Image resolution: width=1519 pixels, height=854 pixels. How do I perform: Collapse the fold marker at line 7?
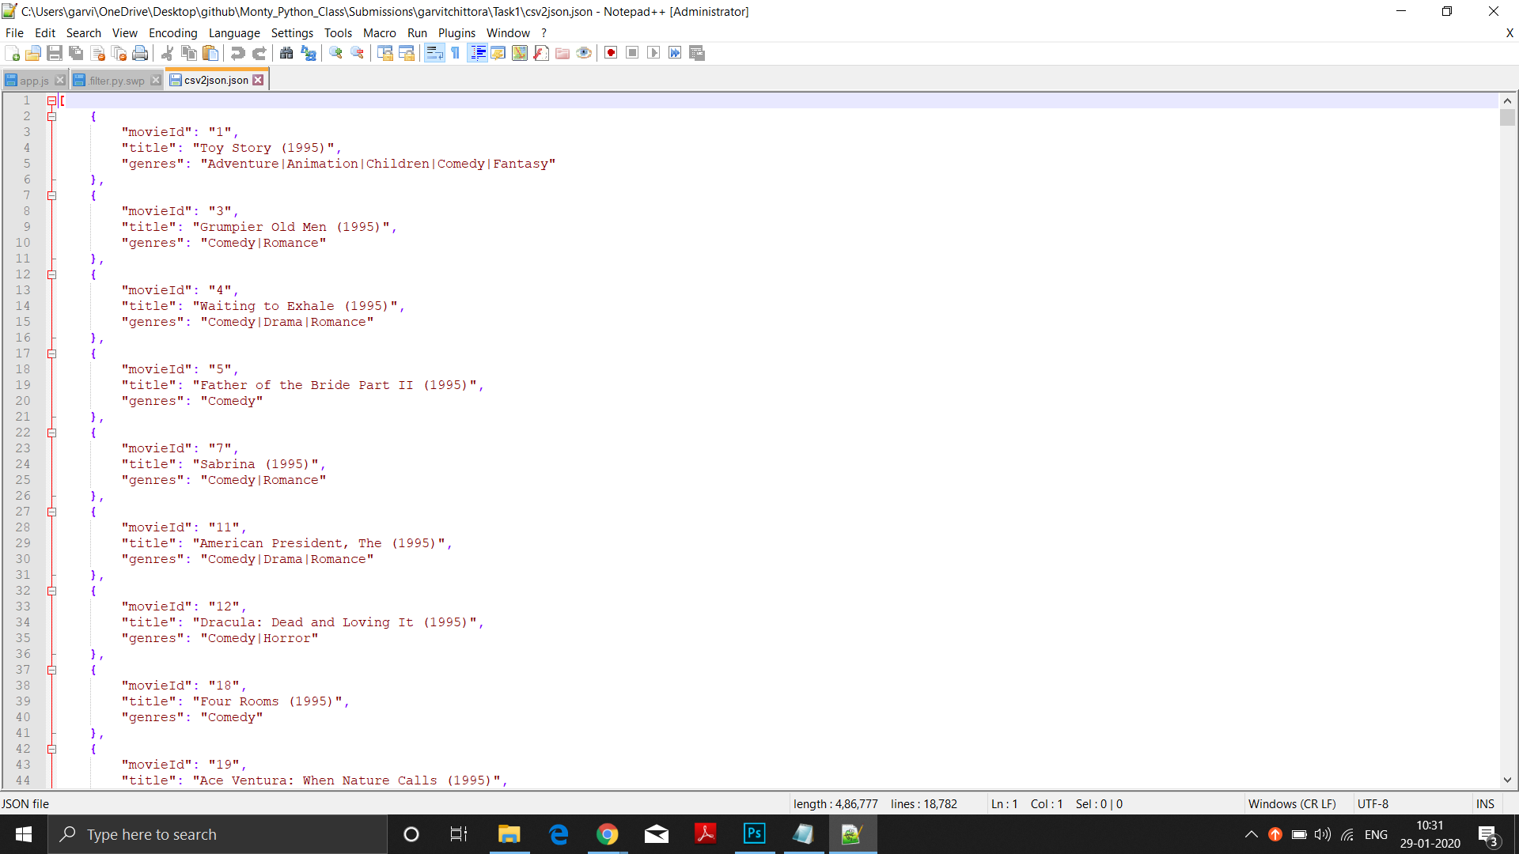[51, 195]
